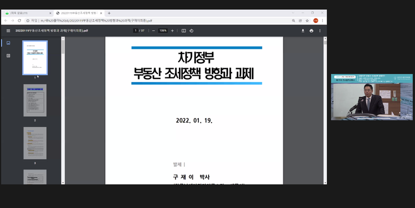The height and width of the screenshot is (208, 415).
Task: Select page 1 thumbnail
Action: [x=35, y=58]
